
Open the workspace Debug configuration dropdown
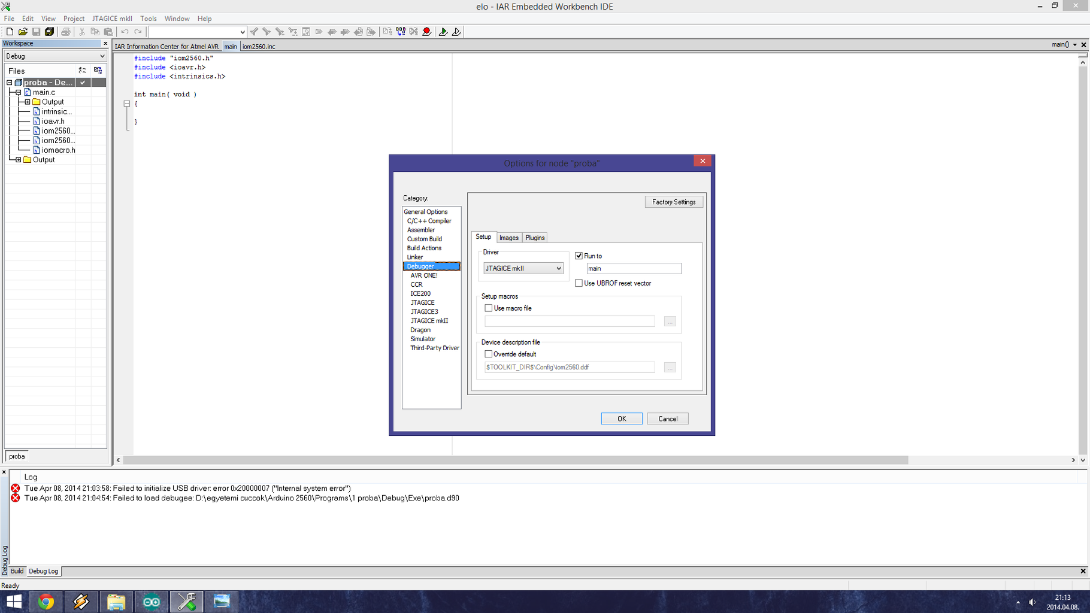coord(55,56)
